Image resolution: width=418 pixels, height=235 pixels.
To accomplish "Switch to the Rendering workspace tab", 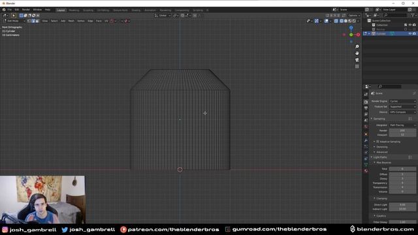I will pos(165,10).
